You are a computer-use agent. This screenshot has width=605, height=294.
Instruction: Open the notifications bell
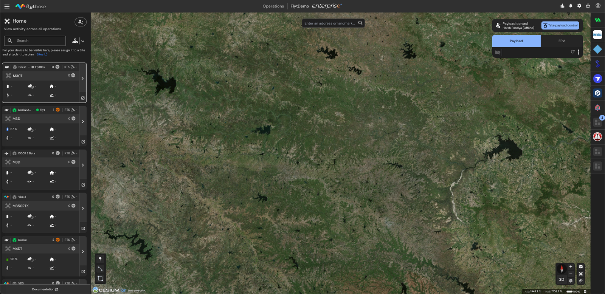pos(571,6)
